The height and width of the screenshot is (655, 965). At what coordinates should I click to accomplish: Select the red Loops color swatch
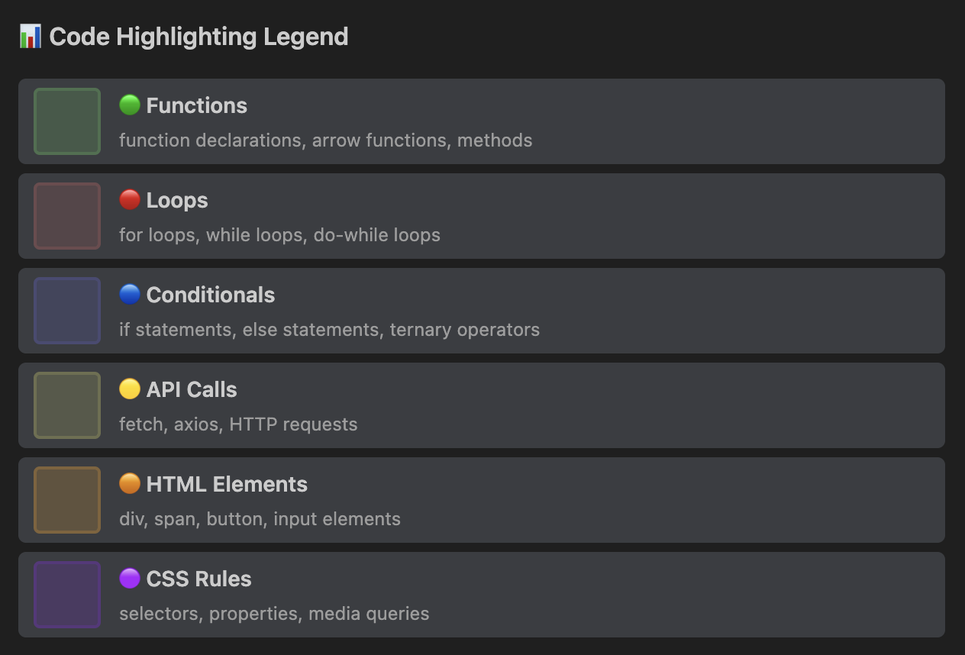[66, 216]
